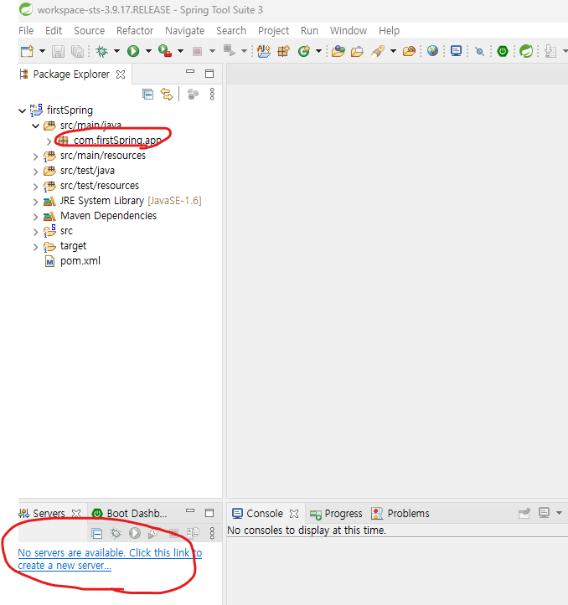The image size is (568, 605).
Task: Click the gray Stop square icon
Action: [197, 51]
